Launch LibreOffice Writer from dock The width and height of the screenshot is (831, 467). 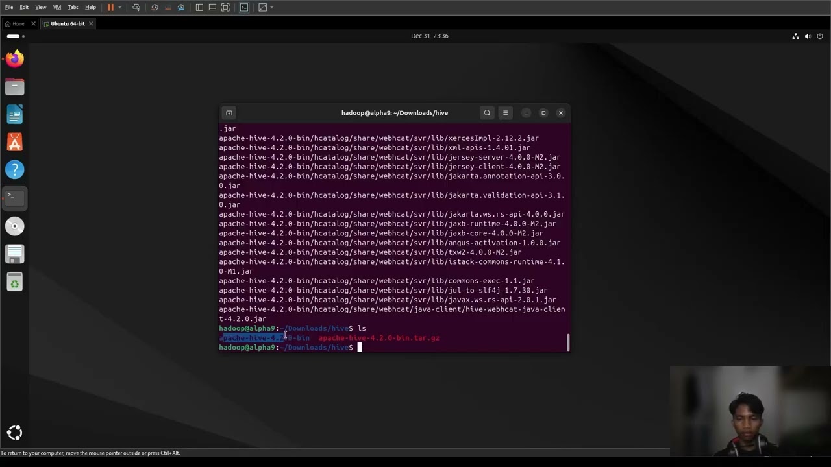click(x=15, y=115)
